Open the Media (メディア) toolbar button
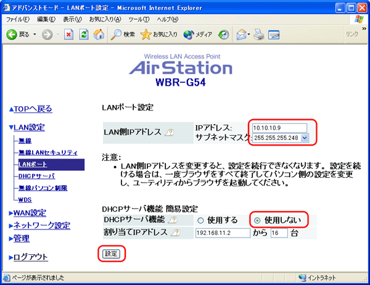The height and width of the screenshot is (285, 370). 198,35
